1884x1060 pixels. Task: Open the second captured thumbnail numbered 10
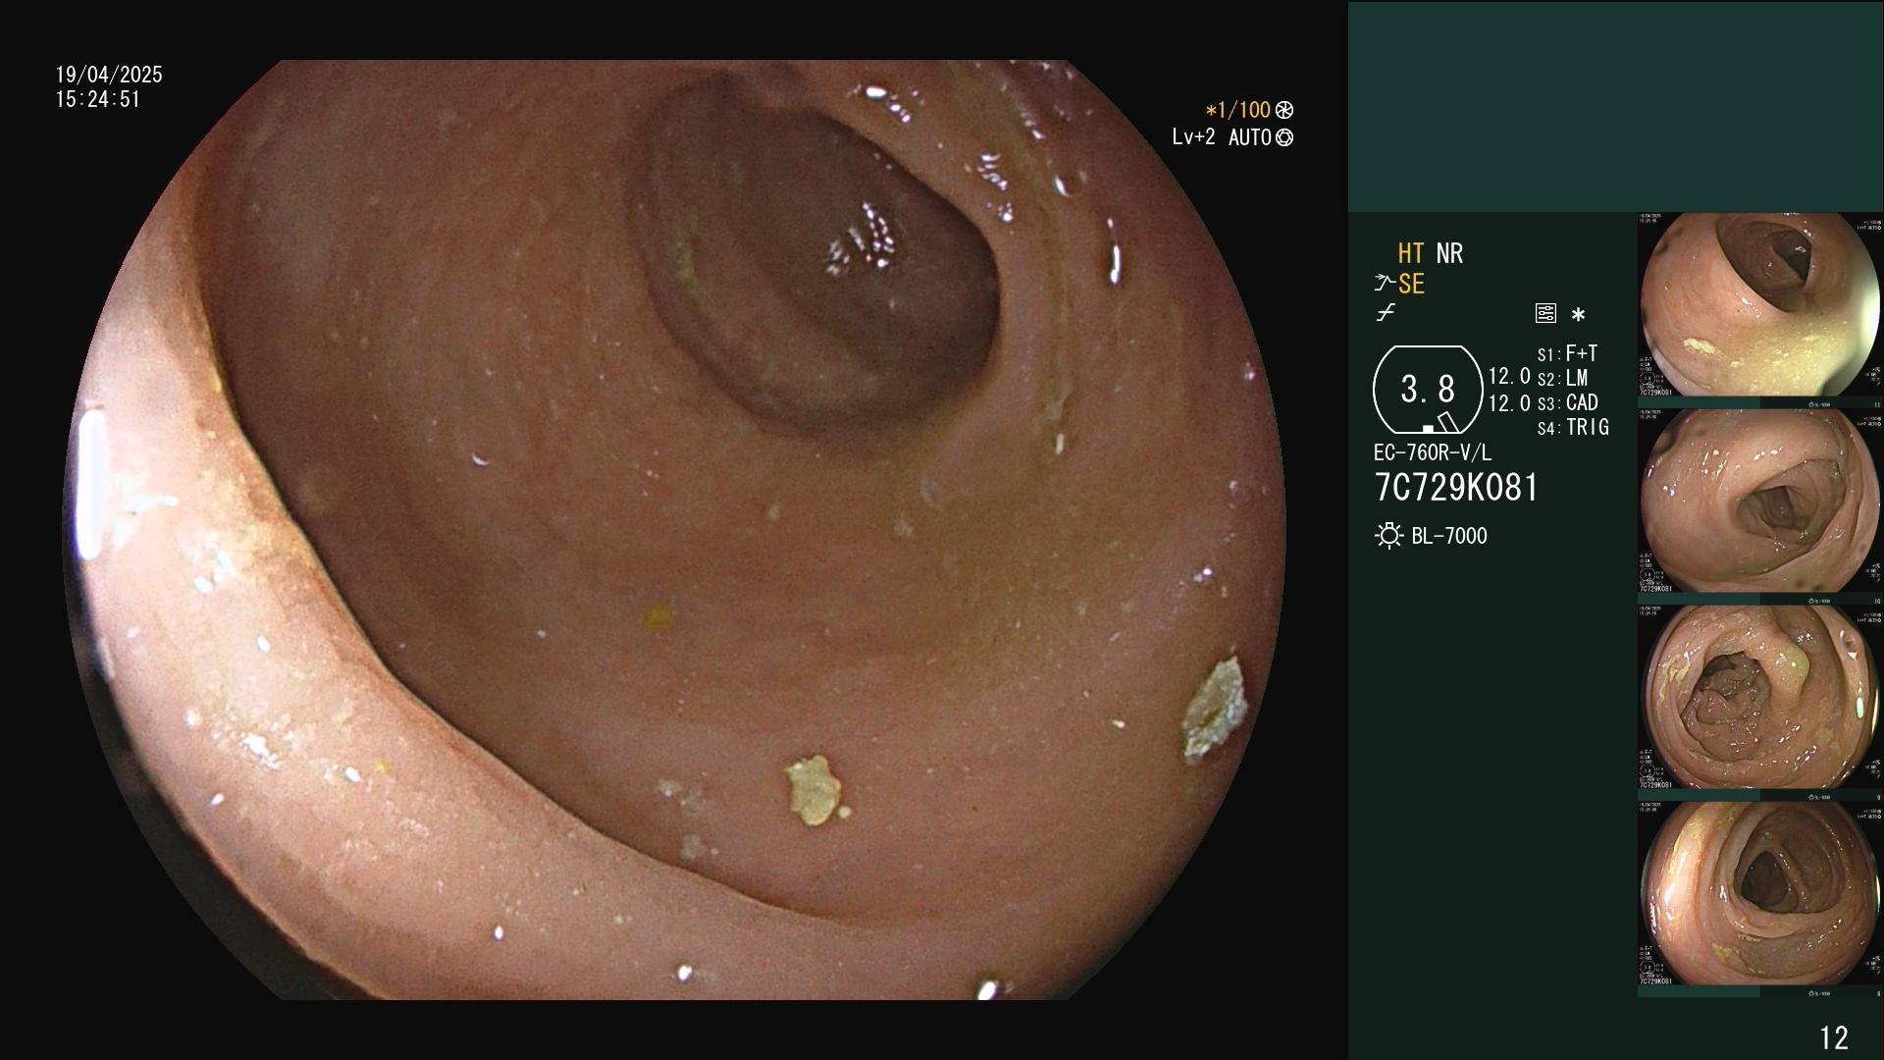[1760, 502]
